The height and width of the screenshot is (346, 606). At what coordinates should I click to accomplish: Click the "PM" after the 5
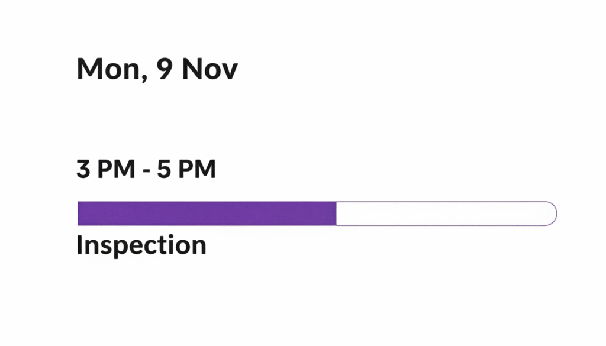pyautogui.click(x=198, y=170)
